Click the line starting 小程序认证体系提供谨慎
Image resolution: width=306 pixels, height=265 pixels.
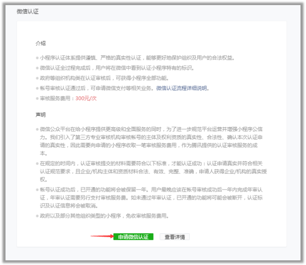tap(137, 58)
